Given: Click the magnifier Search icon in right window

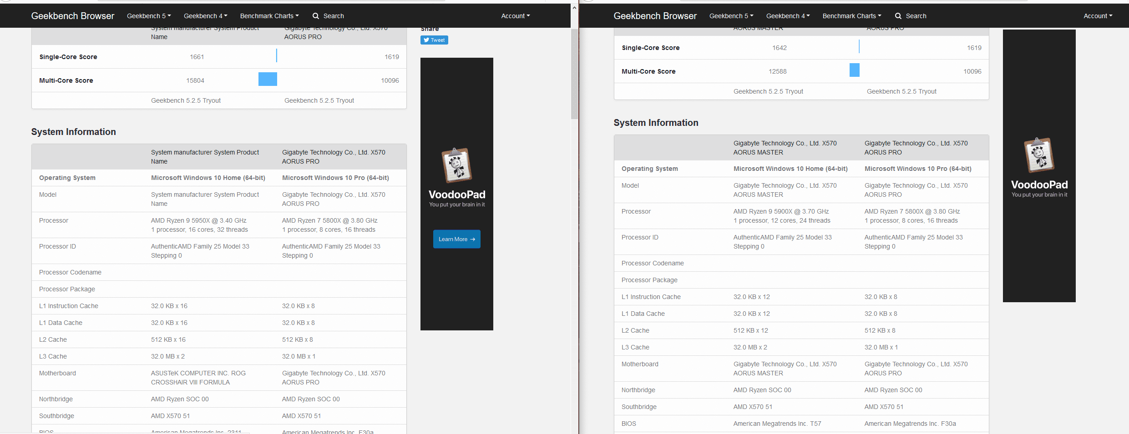Looking at the screenshot, I should (898, 16).
